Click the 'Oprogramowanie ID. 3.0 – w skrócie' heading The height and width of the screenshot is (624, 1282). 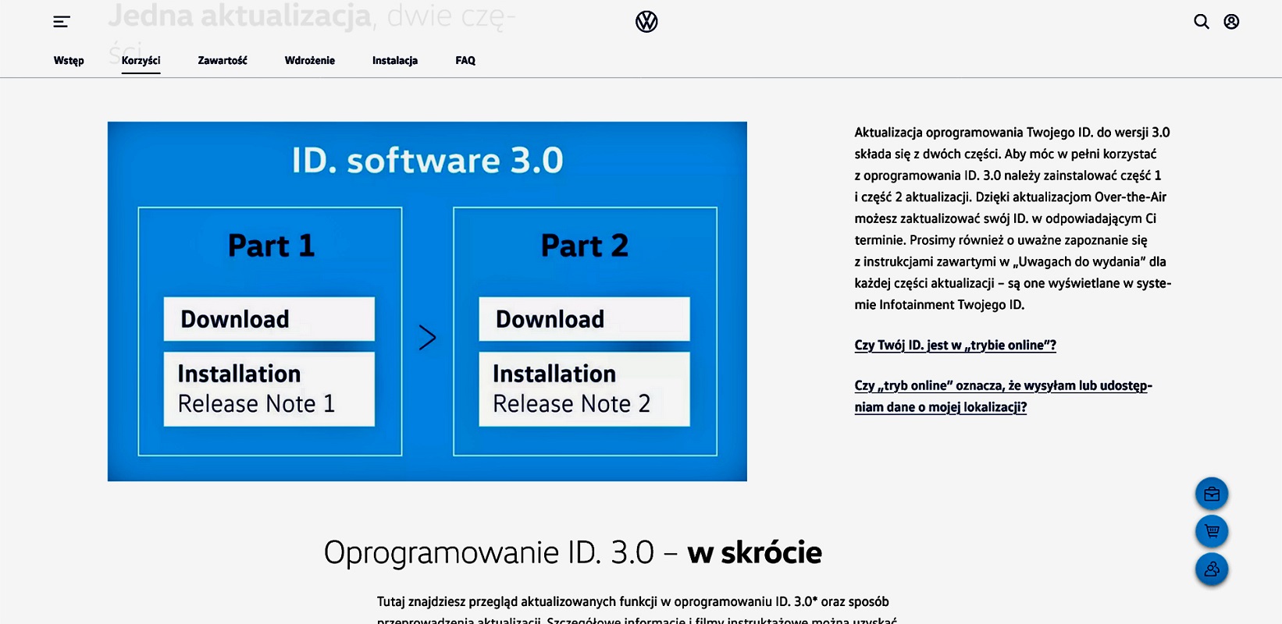click(x=572, y=552)
